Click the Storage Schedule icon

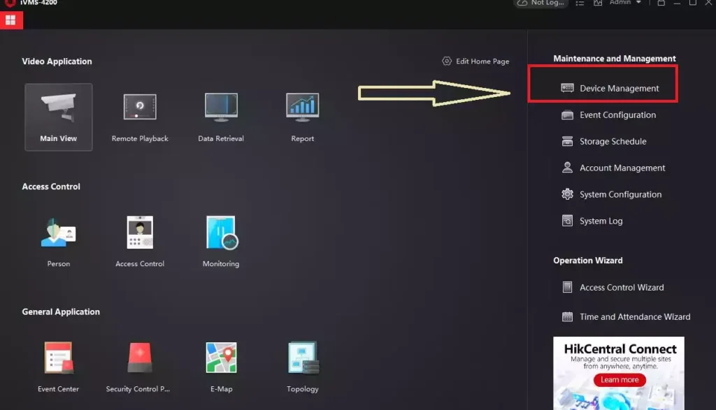pyautogui.click(x=567, y=141)
